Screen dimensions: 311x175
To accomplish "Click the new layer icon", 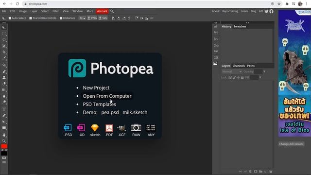I will coord(266,172).
